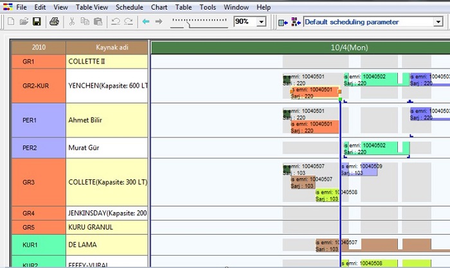Select the GR1 row cell
This screenshot has width=450, height=268.
point(39,62)
